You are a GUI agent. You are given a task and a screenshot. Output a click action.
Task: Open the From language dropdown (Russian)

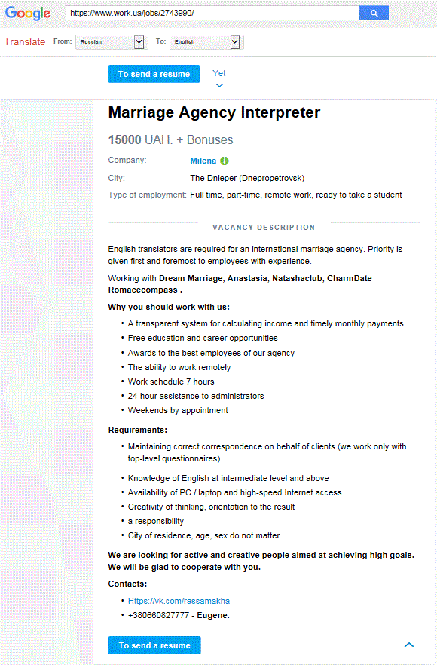click(x=110, y=42)
